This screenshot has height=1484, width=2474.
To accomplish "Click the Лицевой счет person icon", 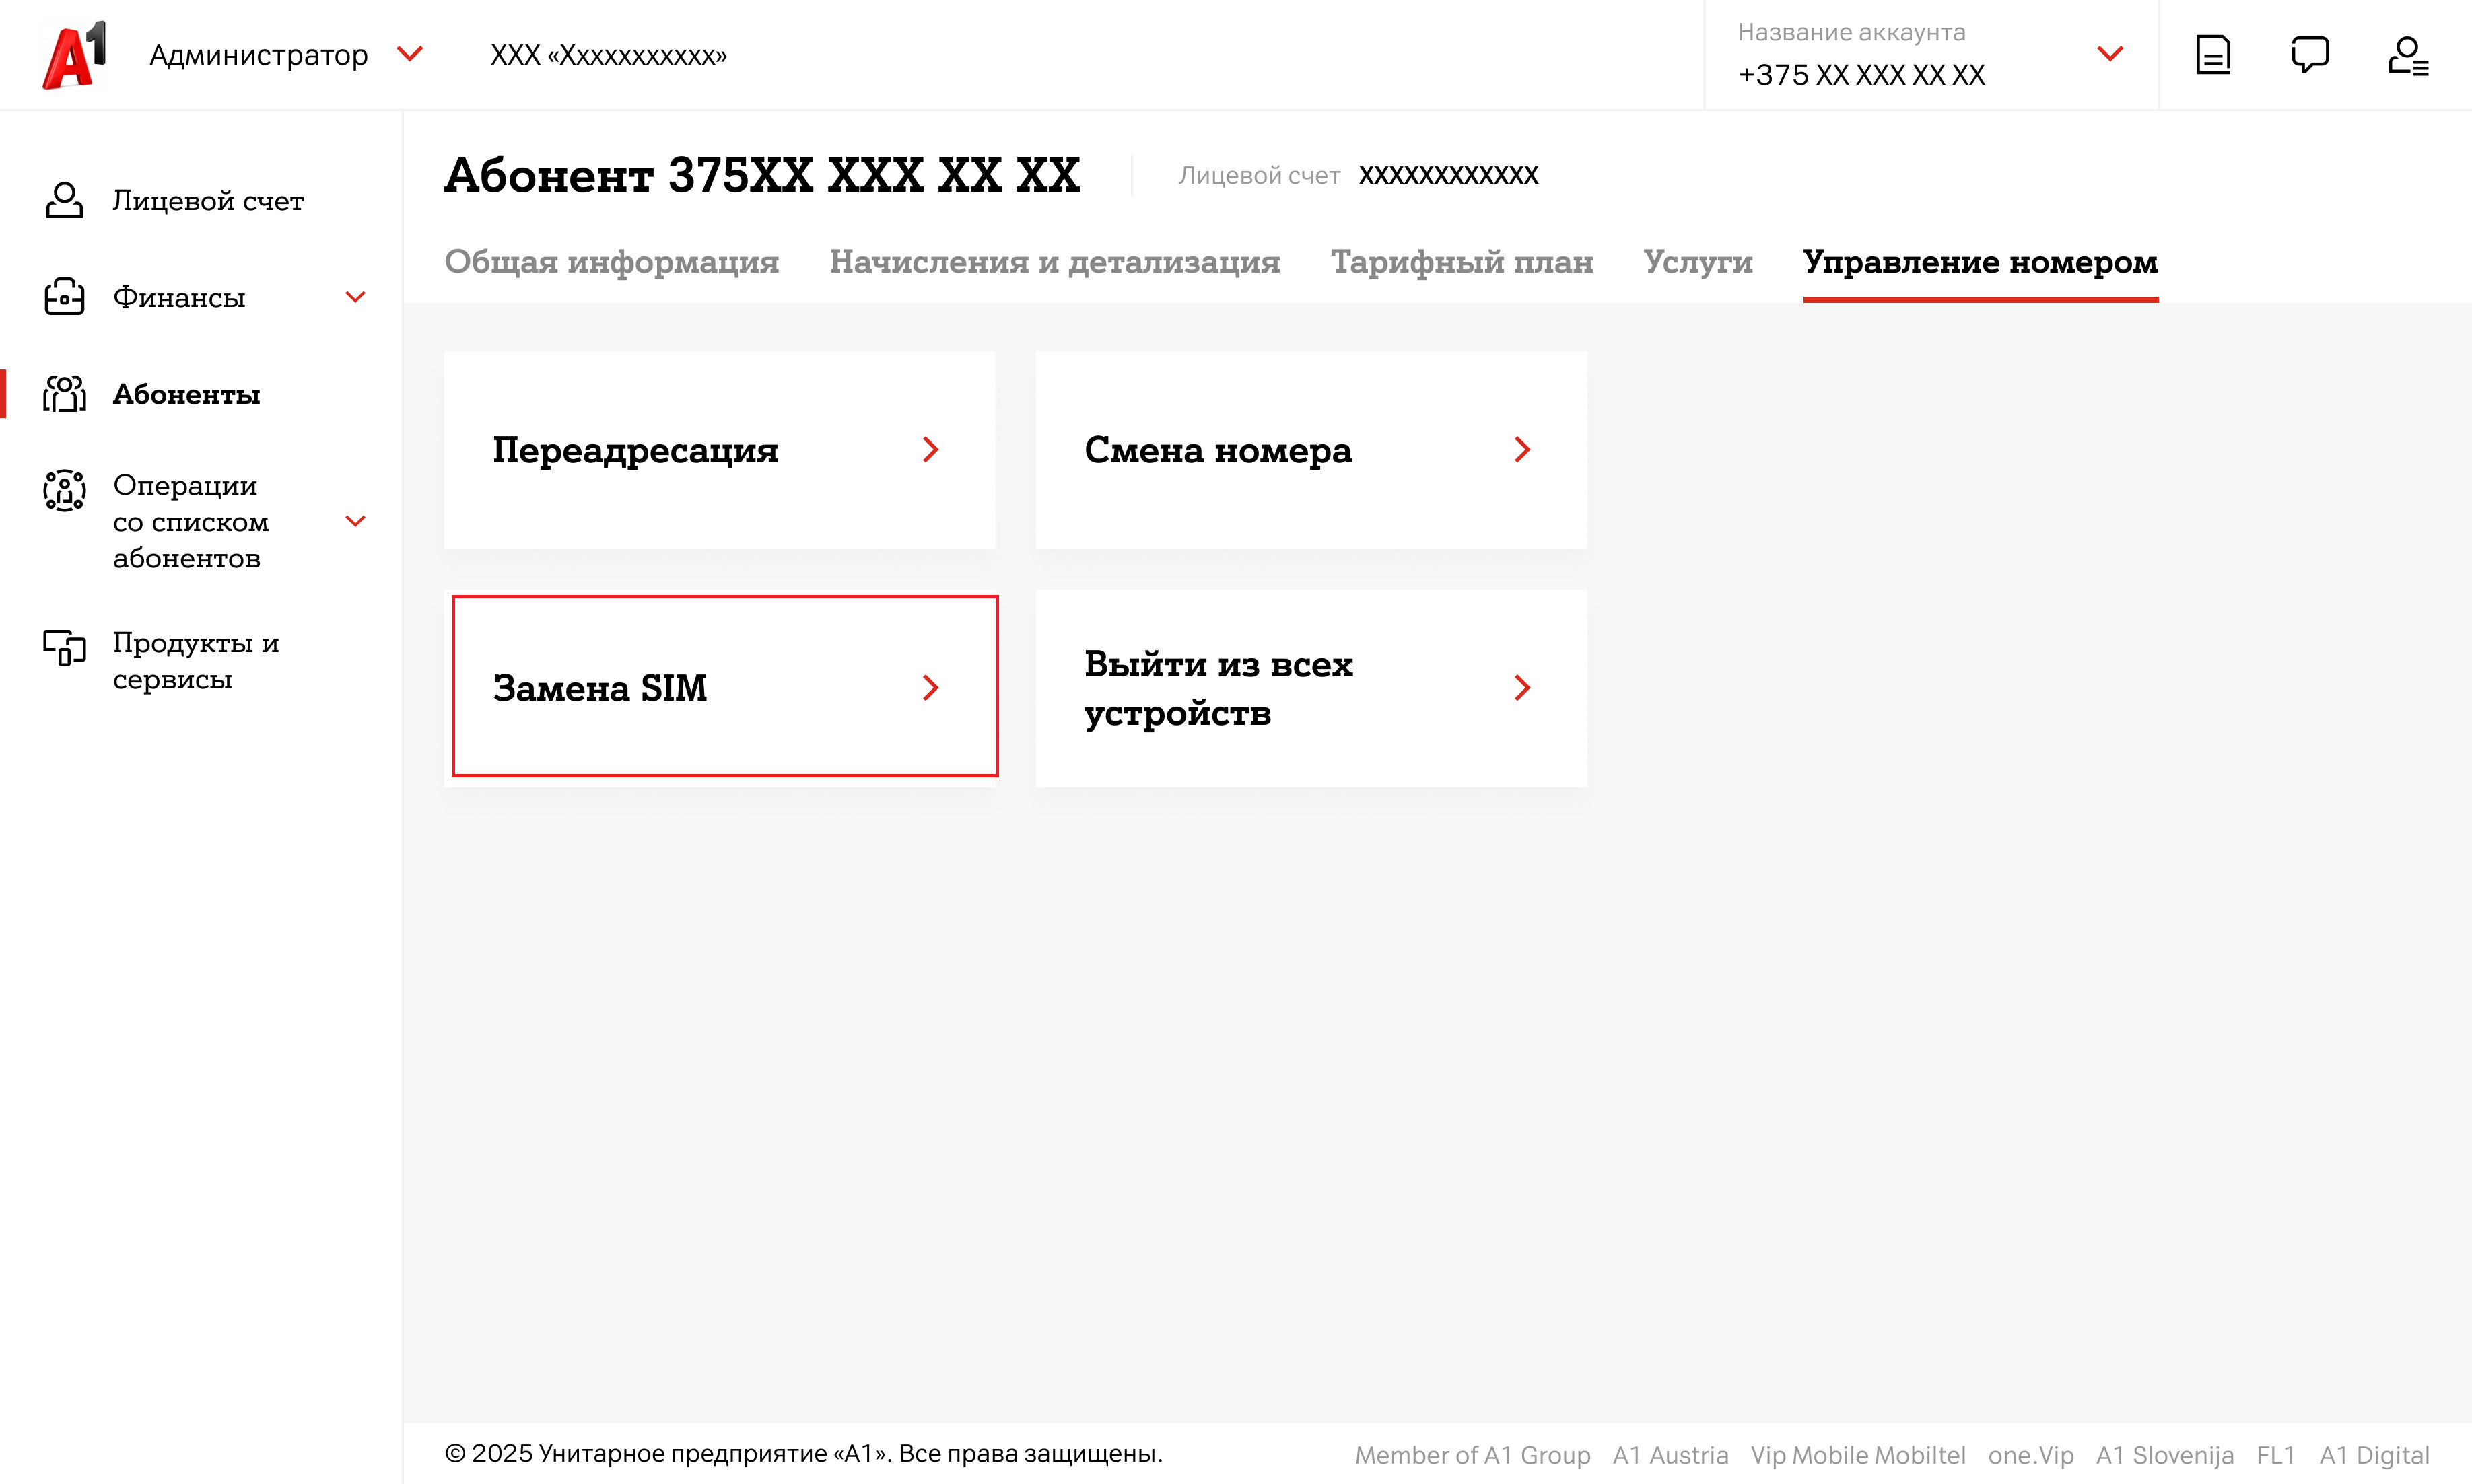I will [x=64, y=200].
